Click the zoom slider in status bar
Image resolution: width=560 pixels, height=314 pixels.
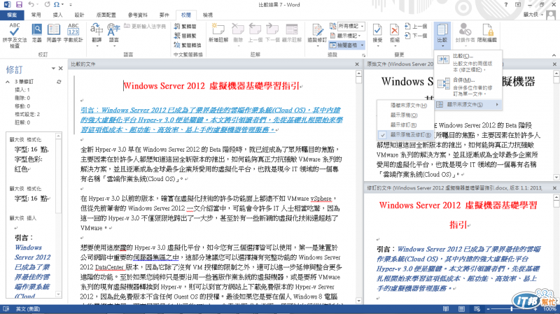511,309
